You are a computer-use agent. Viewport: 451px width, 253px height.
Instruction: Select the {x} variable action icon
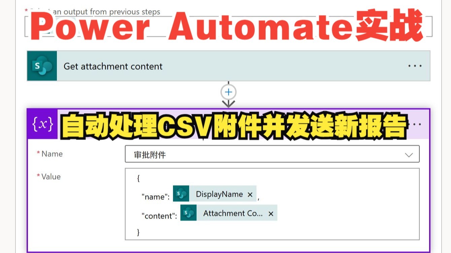pyautogui.click(x=42, y=124)
